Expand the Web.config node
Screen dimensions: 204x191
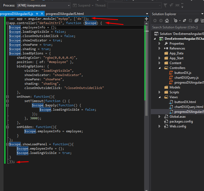[159, 126]
